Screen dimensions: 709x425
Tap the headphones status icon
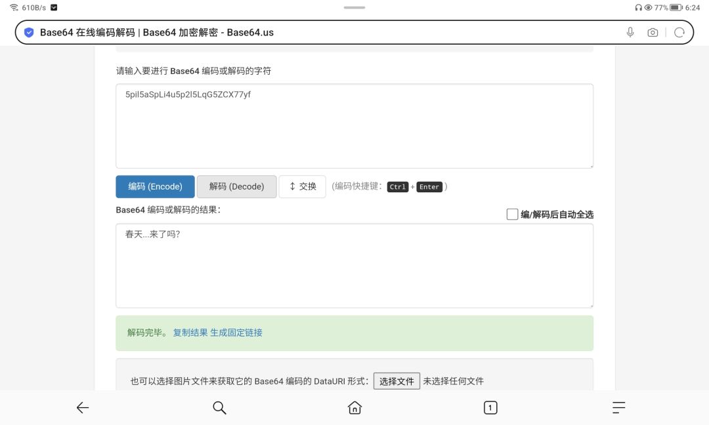tap(639, 7)
